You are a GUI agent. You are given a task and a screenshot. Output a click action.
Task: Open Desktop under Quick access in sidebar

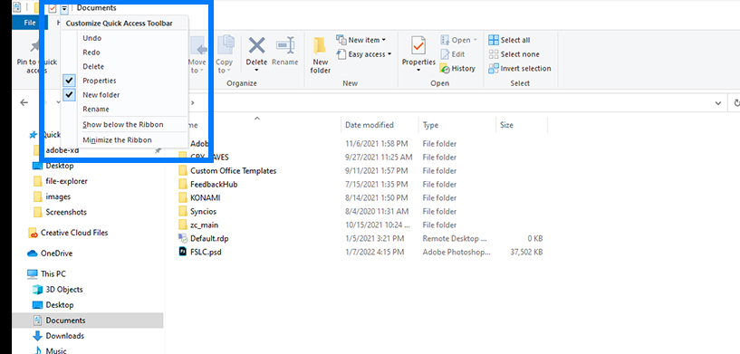click(60, 167)
